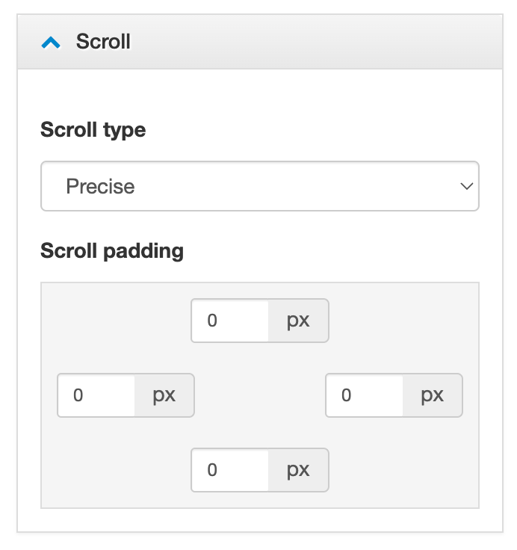Click the px unit of bottom padding

coord(298,470)
